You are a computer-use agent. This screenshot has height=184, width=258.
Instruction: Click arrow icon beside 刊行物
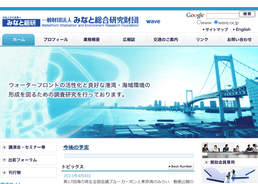[4, 172]
